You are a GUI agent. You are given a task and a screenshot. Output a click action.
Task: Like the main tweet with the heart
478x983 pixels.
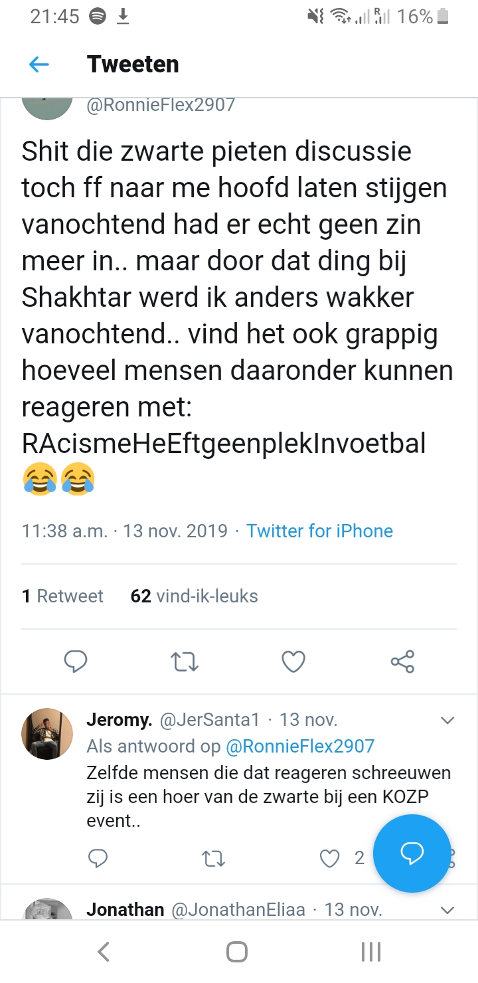[x=293, y=662]
